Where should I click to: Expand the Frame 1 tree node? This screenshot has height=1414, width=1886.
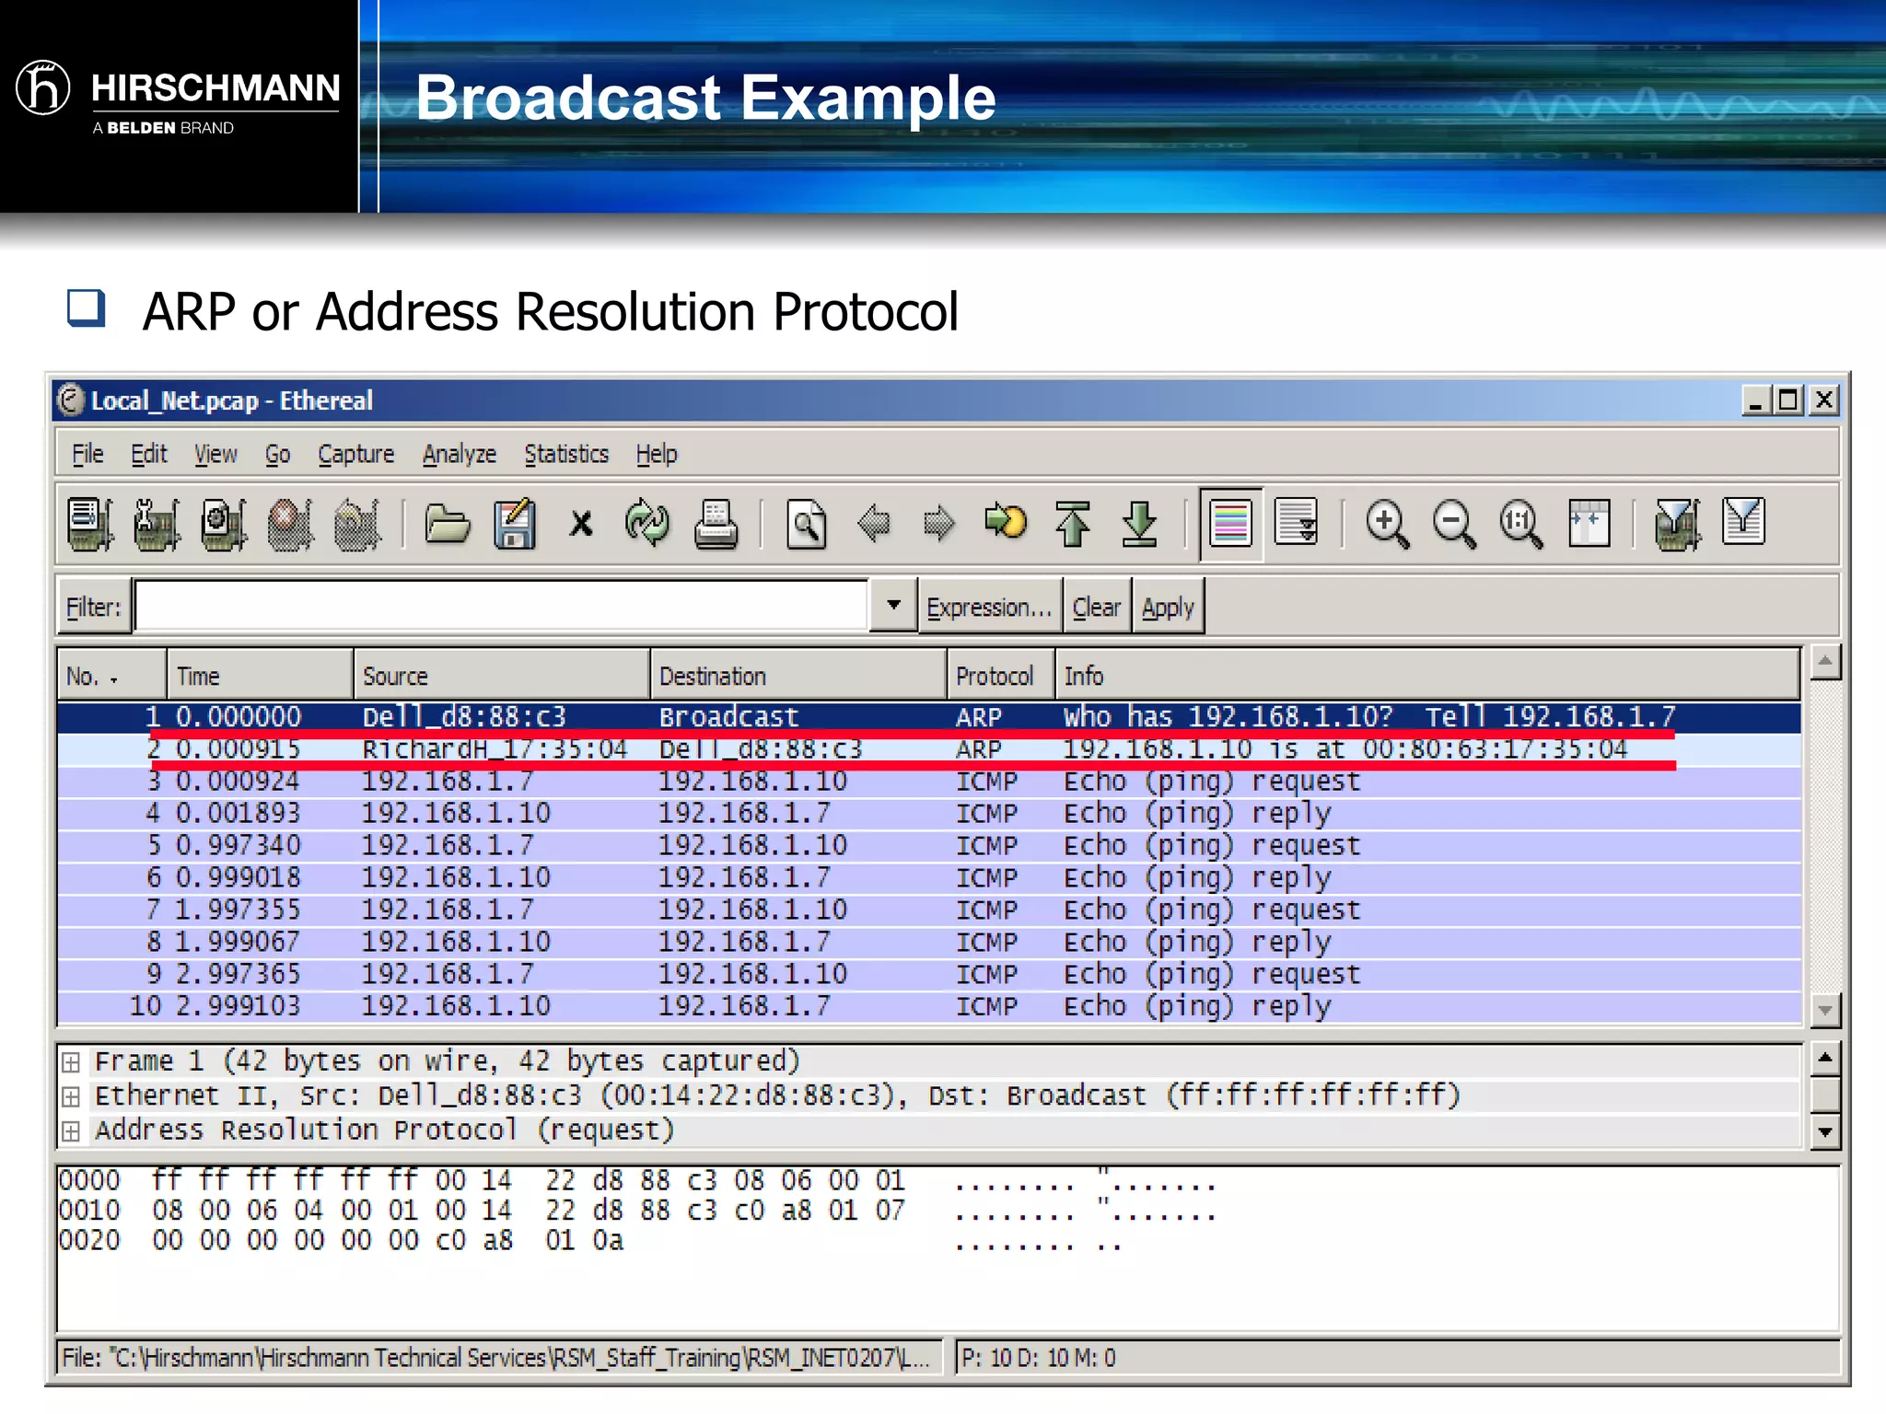click(71, 1062)
